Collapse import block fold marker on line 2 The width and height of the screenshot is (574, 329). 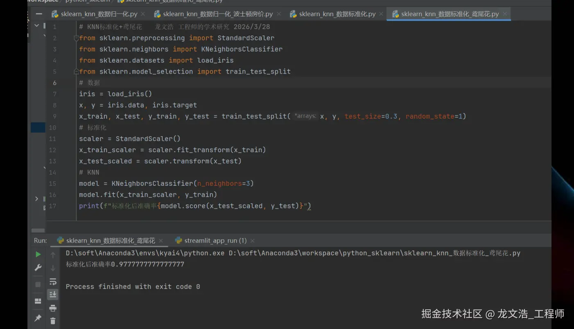[76, 38]
